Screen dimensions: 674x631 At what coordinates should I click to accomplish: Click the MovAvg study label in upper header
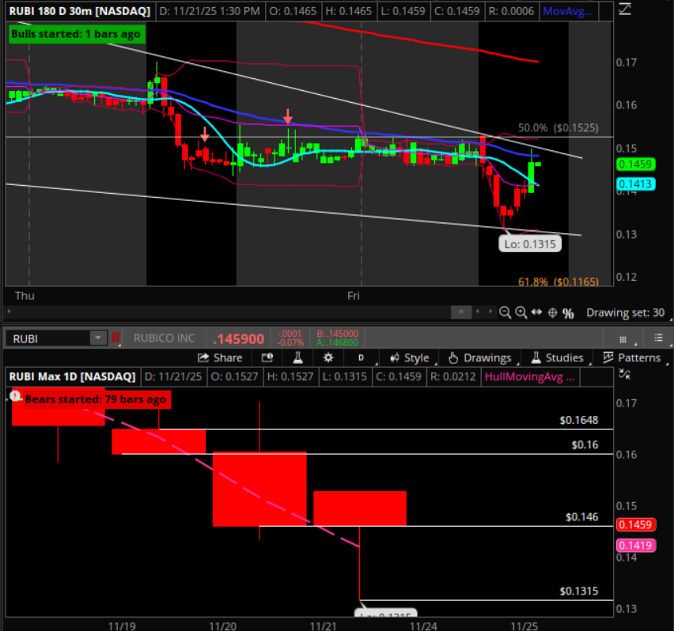(568, 11)
